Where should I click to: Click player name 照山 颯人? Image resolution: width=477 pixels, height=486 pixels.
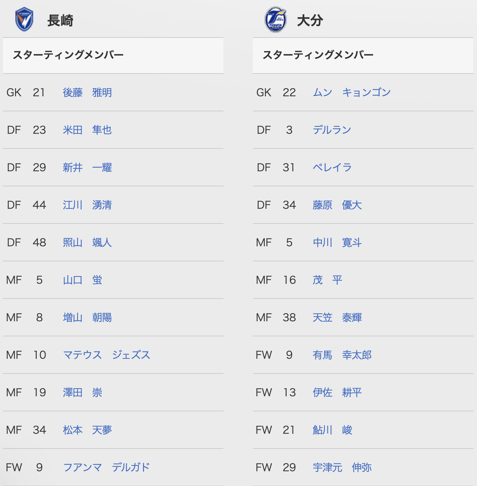pyautogui.click(x=87, y=242)
